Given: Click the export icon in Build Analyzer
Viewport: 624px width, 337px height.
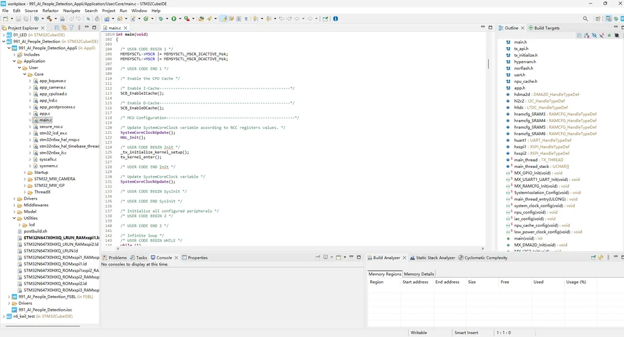Looking at the screenshot, I should coord(593,258).
